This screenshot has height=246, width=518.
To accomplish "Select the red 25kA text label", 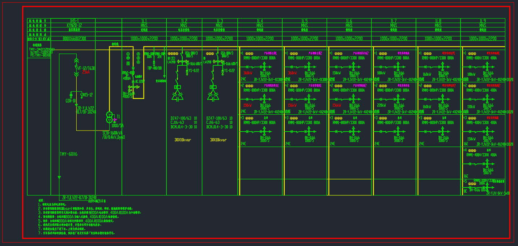I will (86, 72).
